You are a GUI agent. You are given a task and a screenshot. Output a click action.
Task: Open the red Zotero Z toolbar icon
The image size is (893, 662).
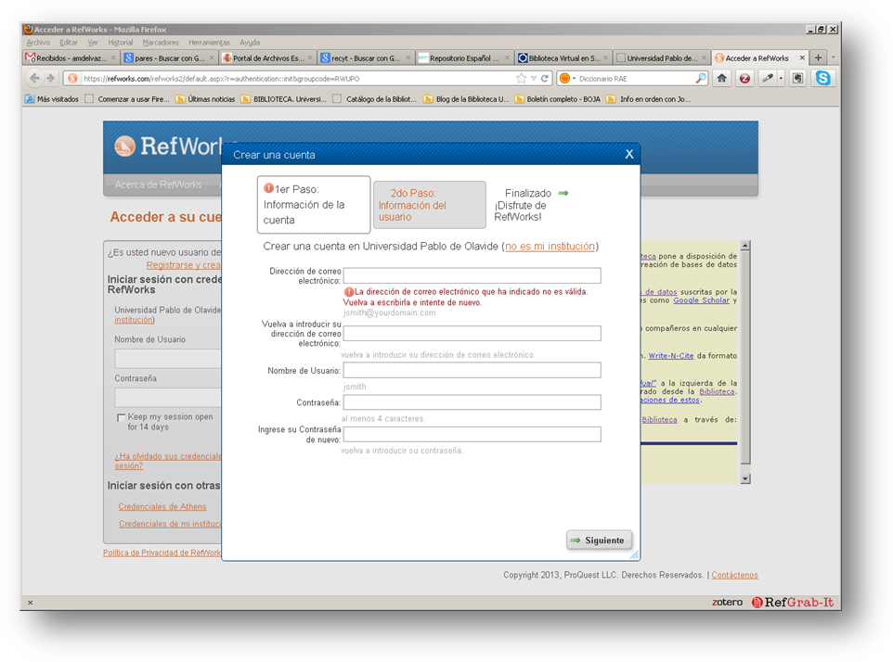tap(744, 79)
